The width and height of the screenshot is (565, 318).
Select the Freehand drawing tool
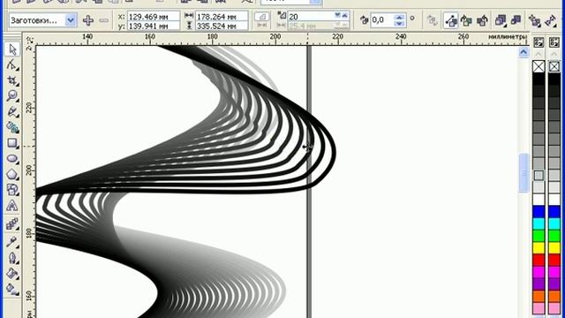pyautogui.click(x=11, y=111)
